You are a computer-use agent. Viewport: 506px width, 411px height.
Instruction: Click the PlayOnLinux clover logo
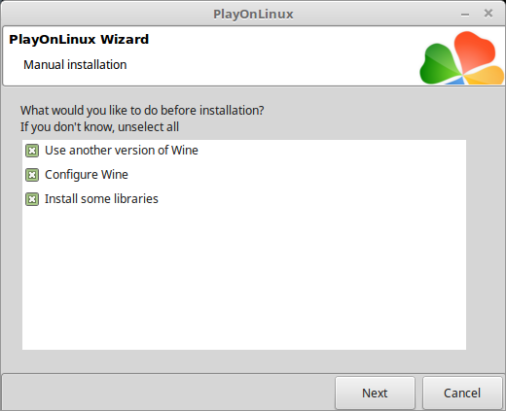click(x=462, y=58)
